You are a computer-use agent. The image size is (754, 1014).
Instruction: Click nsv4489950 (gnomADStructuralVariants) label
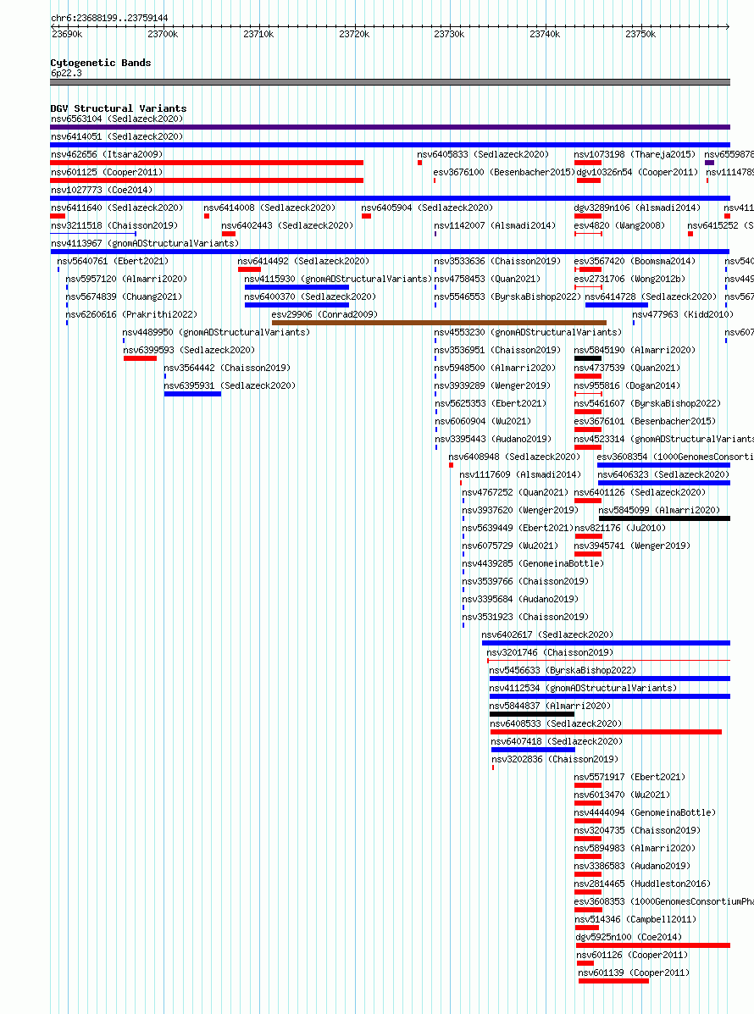click(217, 332)
